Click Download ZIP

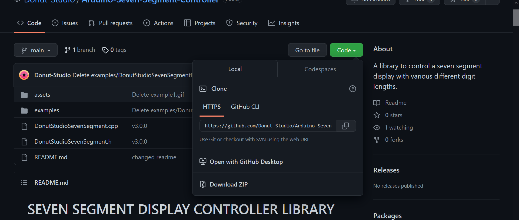click(x=228, y=184)
